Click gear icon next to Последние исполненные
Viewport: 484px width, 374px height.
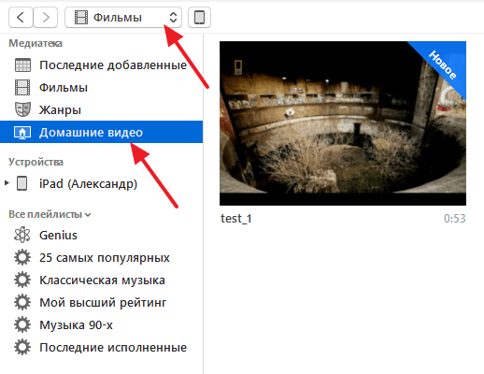[22, 347]
